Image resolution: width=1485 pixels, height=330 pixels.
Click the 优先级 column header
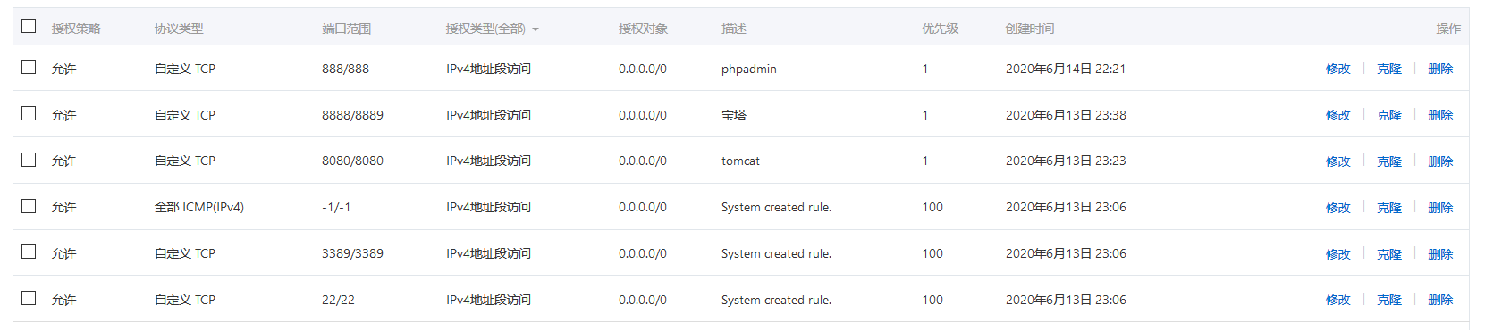tap(940, 29)
